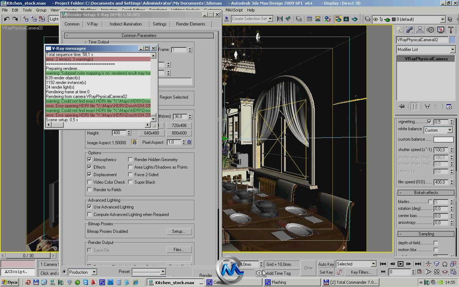Open the Modify command panel tab
Image resolution: width=459 pixels, height=287 pixels.
410,30
